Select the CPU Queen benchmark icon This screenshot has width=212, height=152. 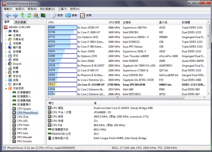[x=14, y=109]
